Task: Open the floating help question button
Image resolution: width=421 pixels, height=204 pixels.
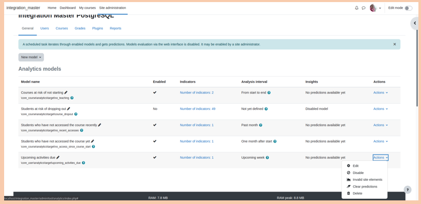Action: 408,190
